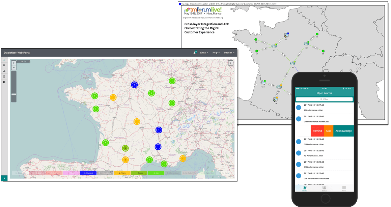Select the document report sidebar icon
This screenshot has width=391, height=207.
coord(4,77)
